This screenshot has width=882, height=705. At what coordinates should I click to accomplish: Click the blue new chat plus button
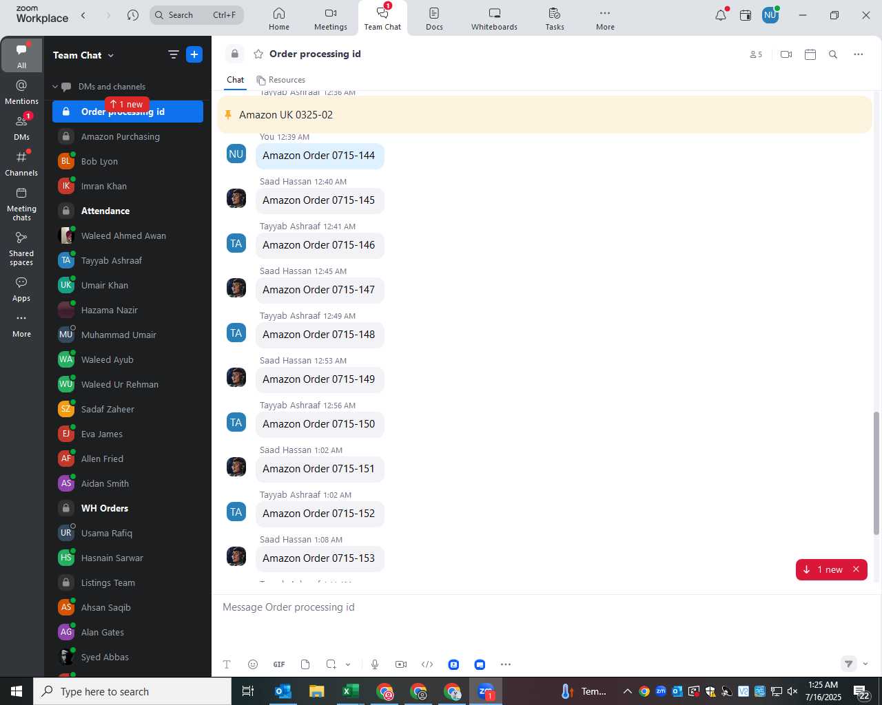pyautogui.click(x=194, y=54)
